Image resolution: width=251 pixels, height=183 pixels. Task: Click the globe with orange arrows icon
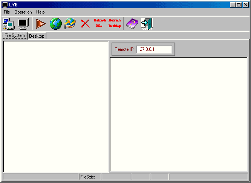pyautogui.click(x=70, y=24)
